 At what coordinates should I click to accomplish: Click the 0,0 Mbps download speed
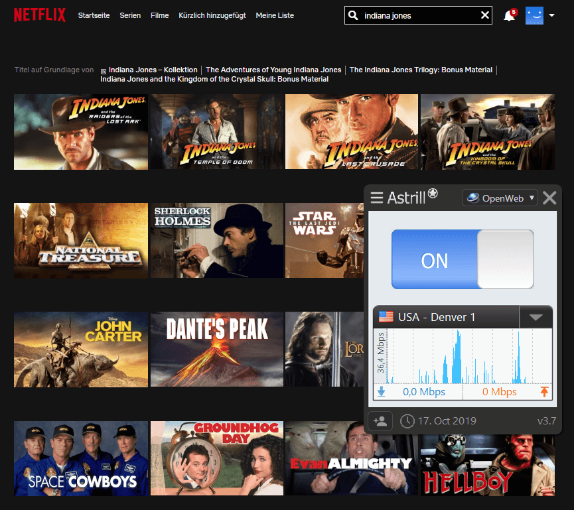click(424, 391)
